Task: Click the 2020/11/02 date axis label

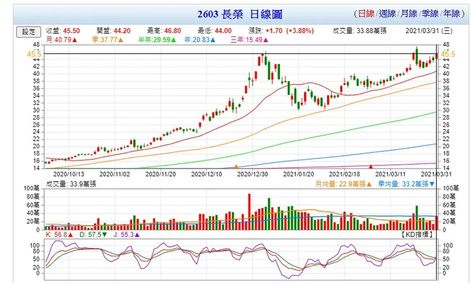Action: pyautogui.click(x=115, y=174)
